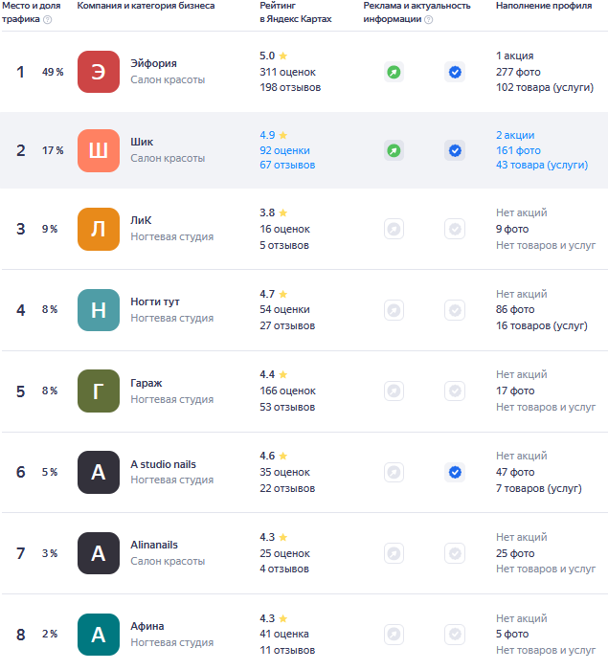Click the help icon next to Реклама и актуальность информации
Viewport: 608px width, 670px height.
428,20
